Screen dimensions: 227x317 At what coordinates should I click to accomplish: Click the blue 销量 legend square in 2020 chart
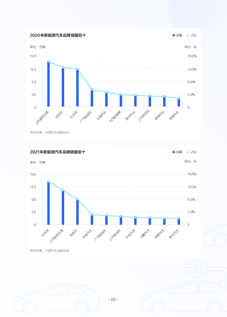coord(173,35)
